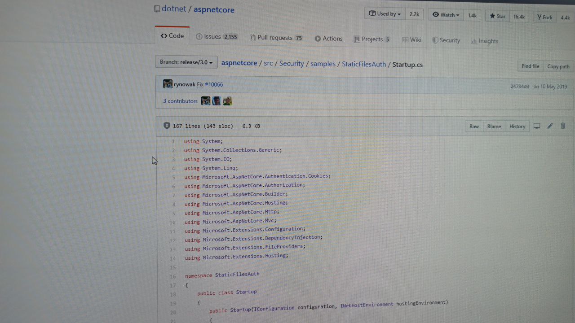Open the Security folder in breadcrumb
575x323 pixels.
tap(292, 64)
